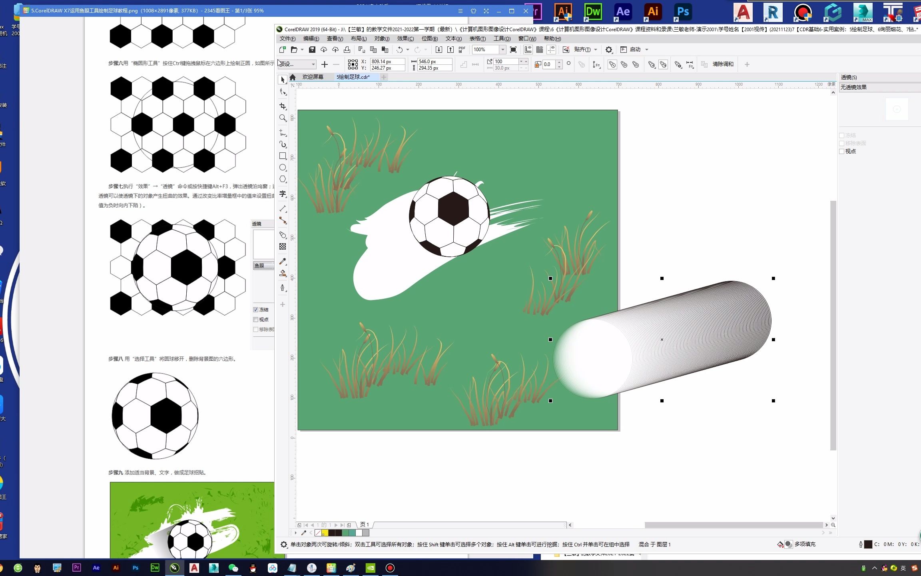
Task: Expand the 贴齐 snap-to dropdown
Action: [596, 50]
